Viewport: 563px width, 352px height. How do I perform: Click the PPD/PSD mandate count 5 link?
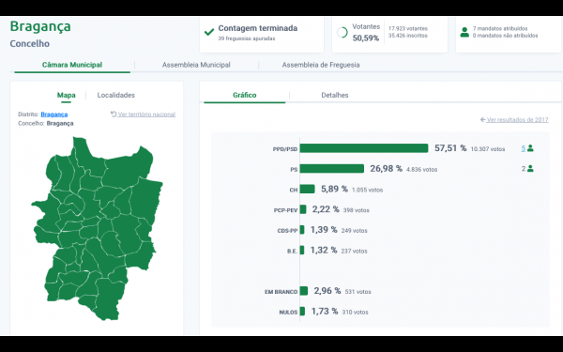point(524,148)
